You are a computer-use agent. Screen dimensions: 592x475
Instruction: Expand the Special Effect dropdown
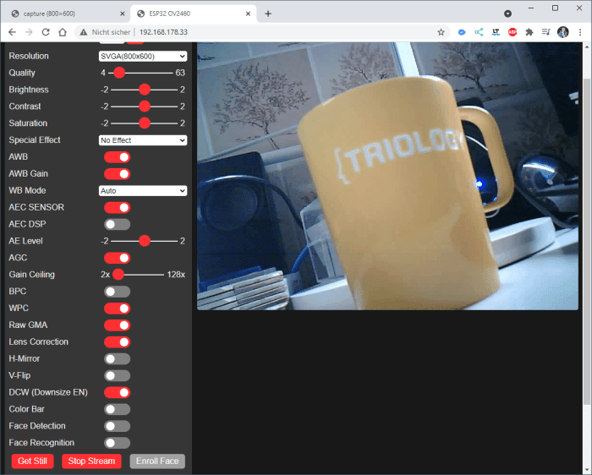click(x=142, y=140)
